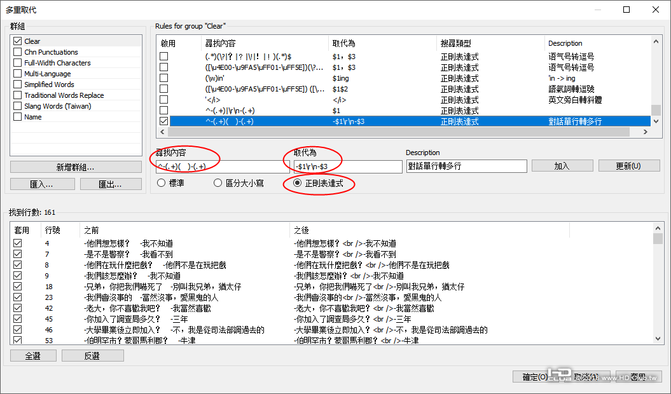Click the 搜尋類型 column header
Viewport: 671px width, 394px height.
click(x=490, y=43)
